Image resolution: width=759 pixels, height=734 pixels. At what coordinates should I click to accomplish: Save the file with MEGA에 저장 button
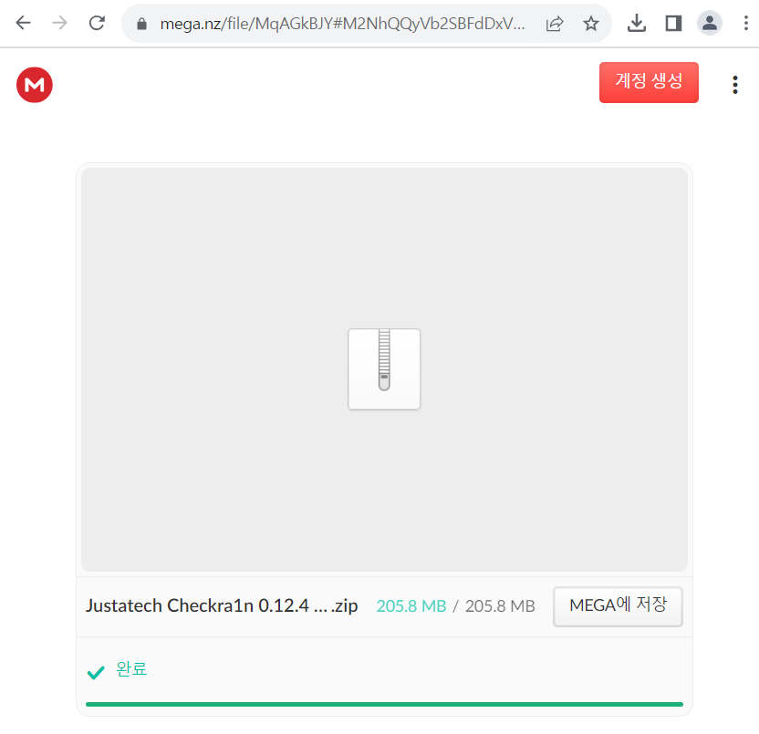(x=618, y=605)
